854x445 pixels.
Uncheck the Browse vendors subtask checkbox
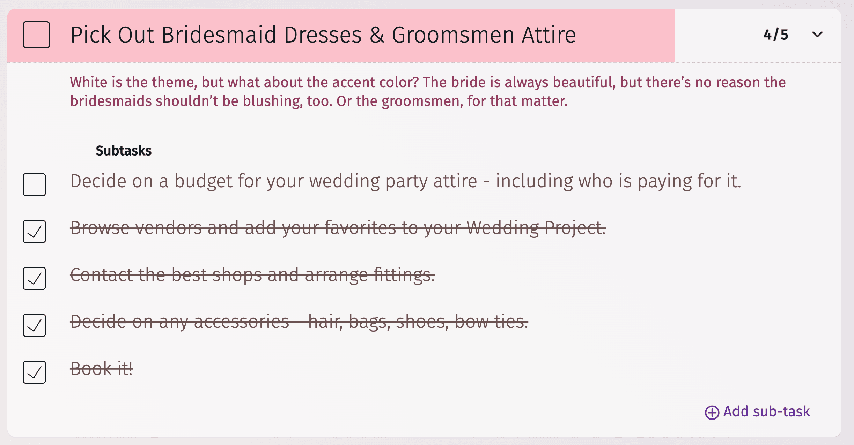tap(34, 231)
